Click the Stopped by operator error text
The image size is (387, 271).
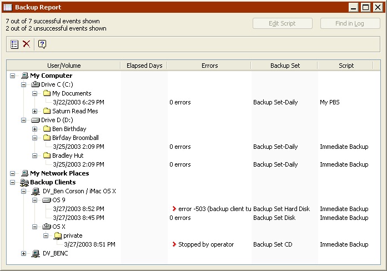point(206,244)
